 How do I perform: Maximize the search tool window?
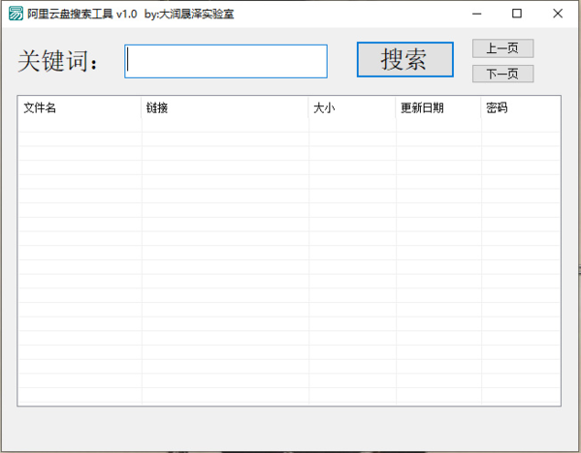pos(517,14)
